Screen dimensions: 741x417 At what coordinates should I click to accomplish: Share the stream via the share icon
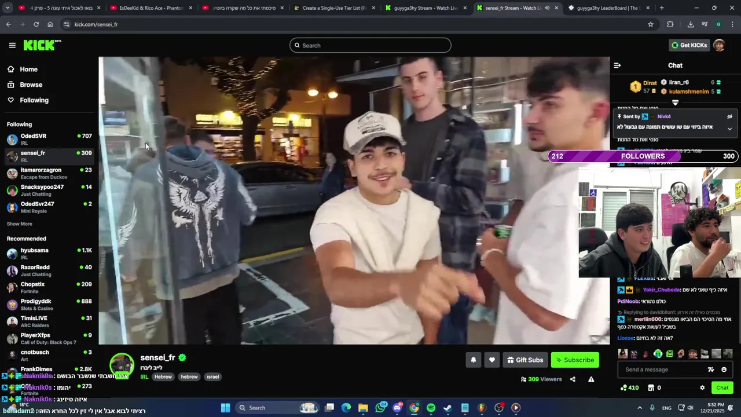(x=573, y=379)
